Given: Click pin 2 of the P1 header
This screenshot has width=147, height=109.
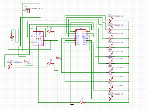Looking at the screenshot, I should [27, 12].
